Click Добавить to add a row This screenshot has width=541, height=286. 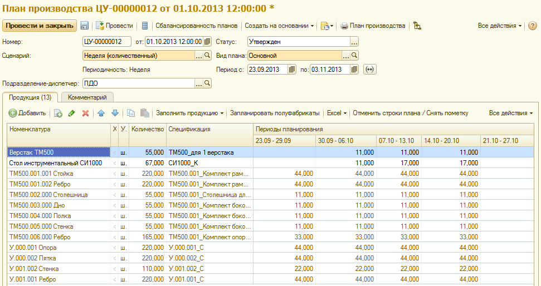27,113
